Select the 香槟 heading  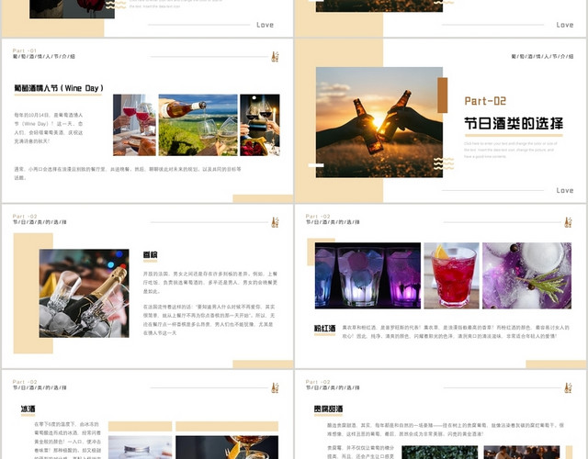point(150,255)
